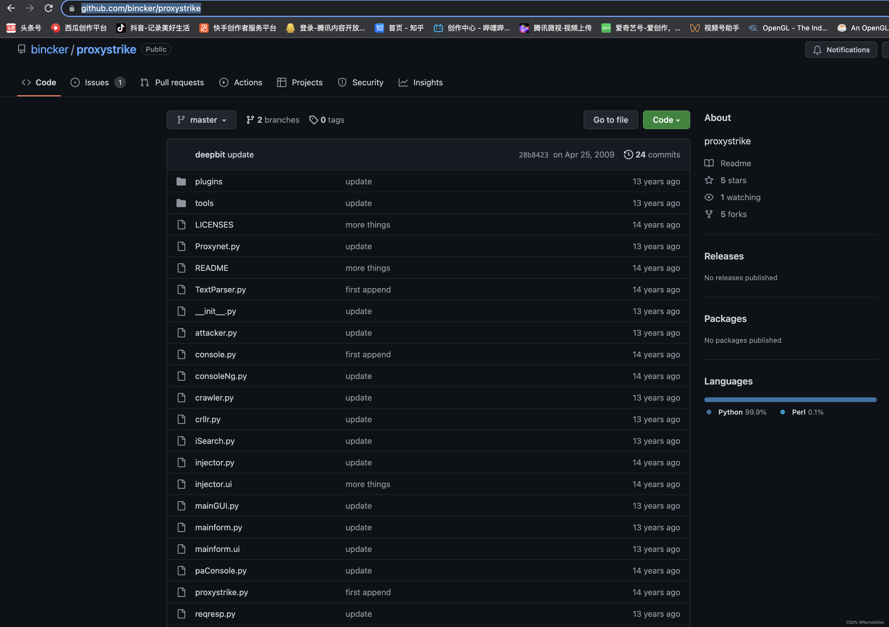Open the Readme book icon link
This screenshot has height=627, width=889.
tap(709, 163)
